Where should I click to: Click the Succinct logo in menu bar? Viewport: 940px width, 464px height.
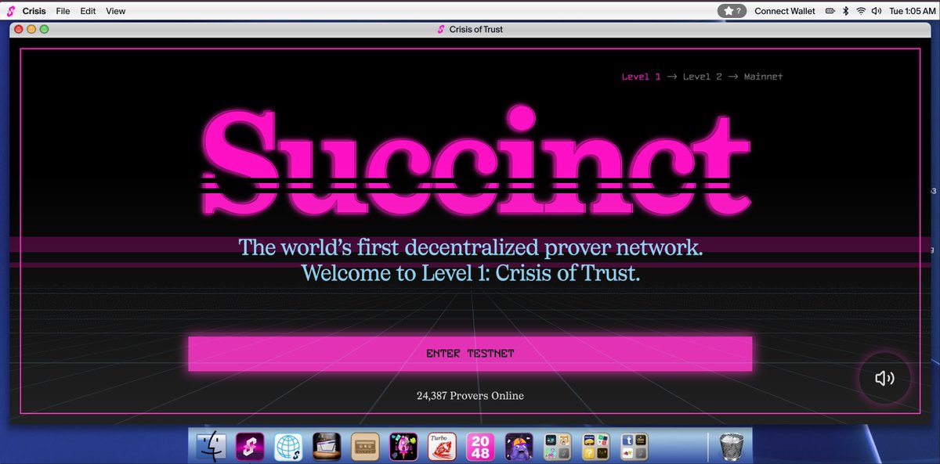point(10,11)
